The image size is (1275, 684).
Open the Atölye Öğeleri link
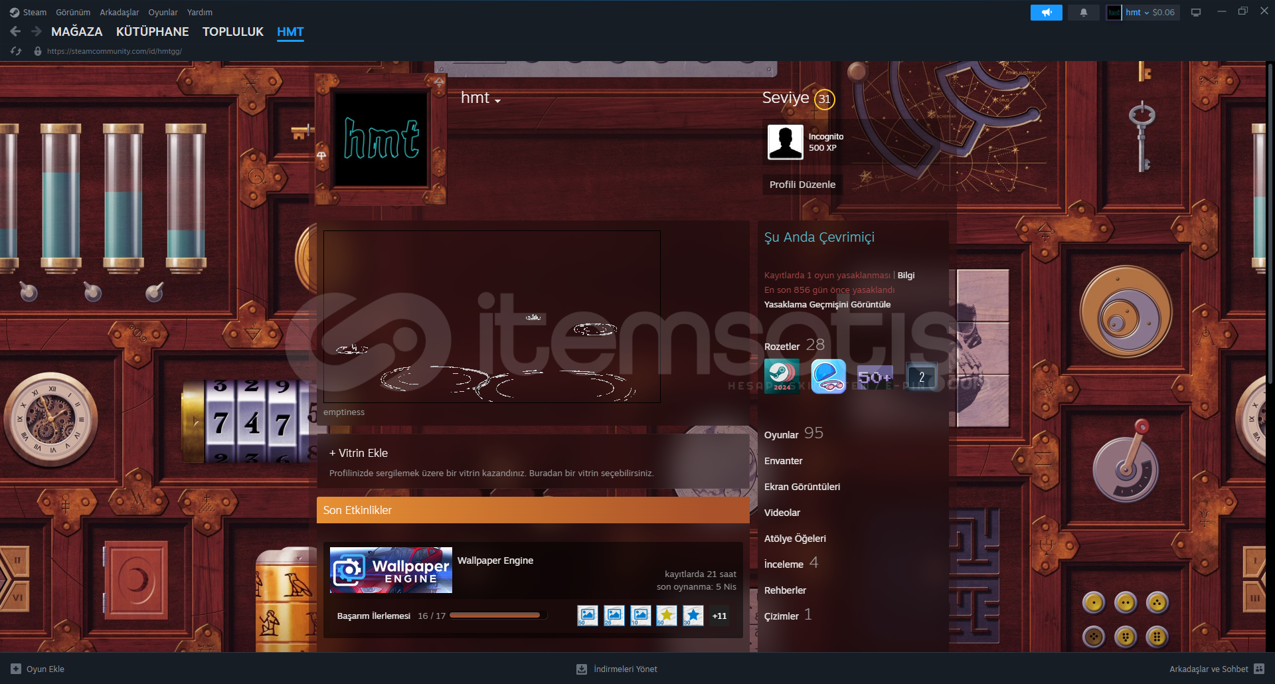[x=795, y=539]
